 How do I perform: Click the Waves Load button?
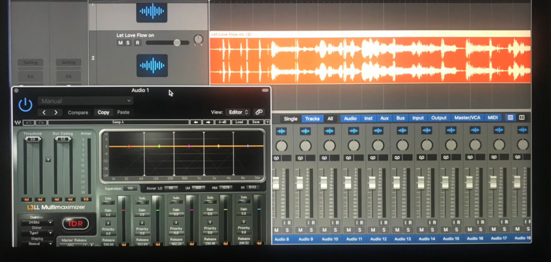coord(239,122)
